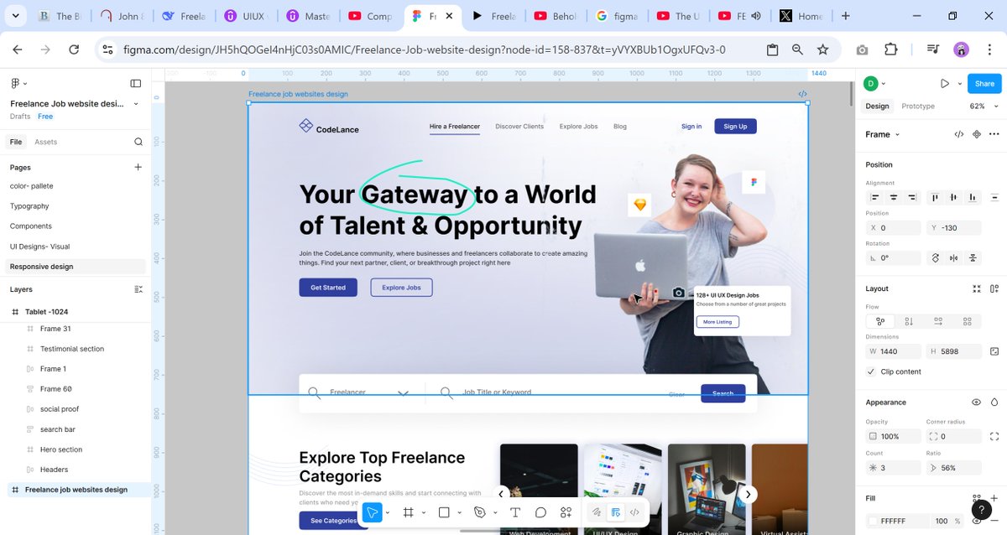This screenshot has width=1007, height=535.
Task: Select vertical flow option
Action: (x=910, y=321)
